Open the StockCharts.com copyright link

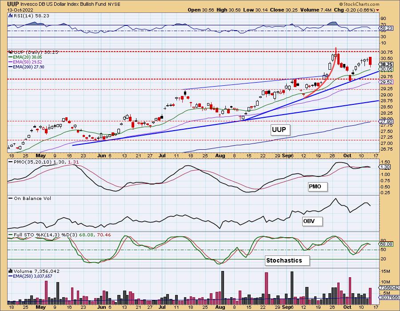pyautogui.click(x=360, y=4)
